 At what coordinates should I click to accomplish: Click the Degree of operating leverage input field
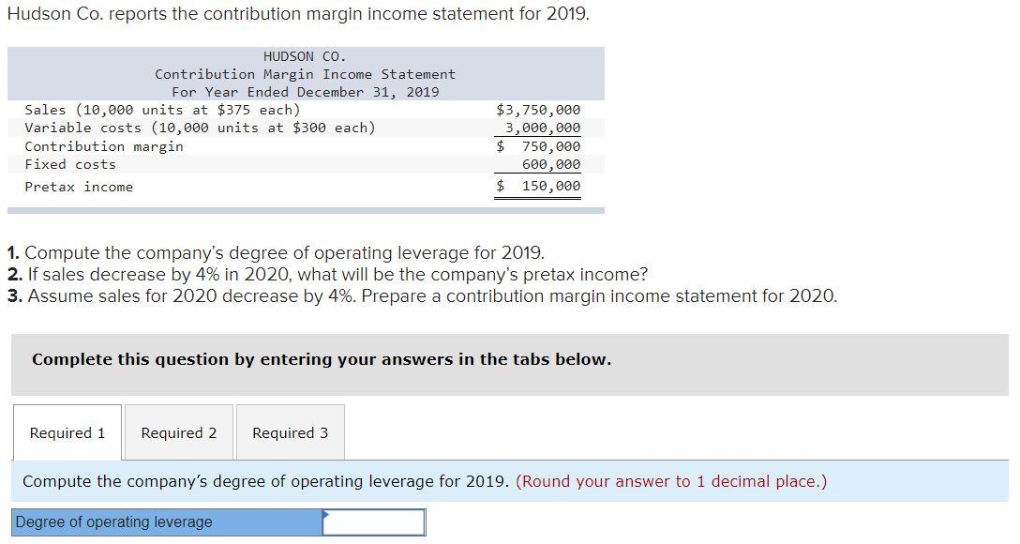[372, 522]
